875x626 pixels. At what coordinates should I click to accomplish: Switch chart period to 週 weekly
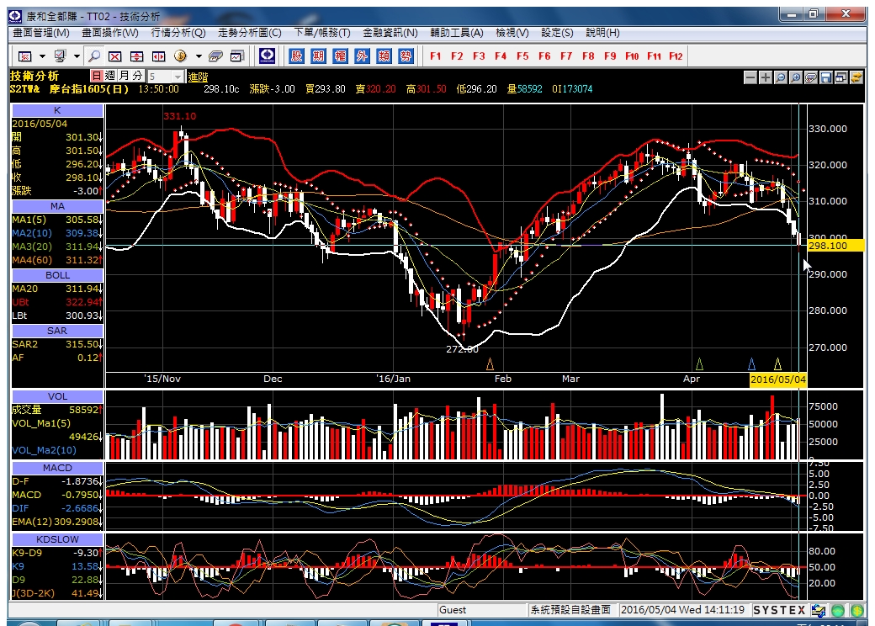pos(110,76)
